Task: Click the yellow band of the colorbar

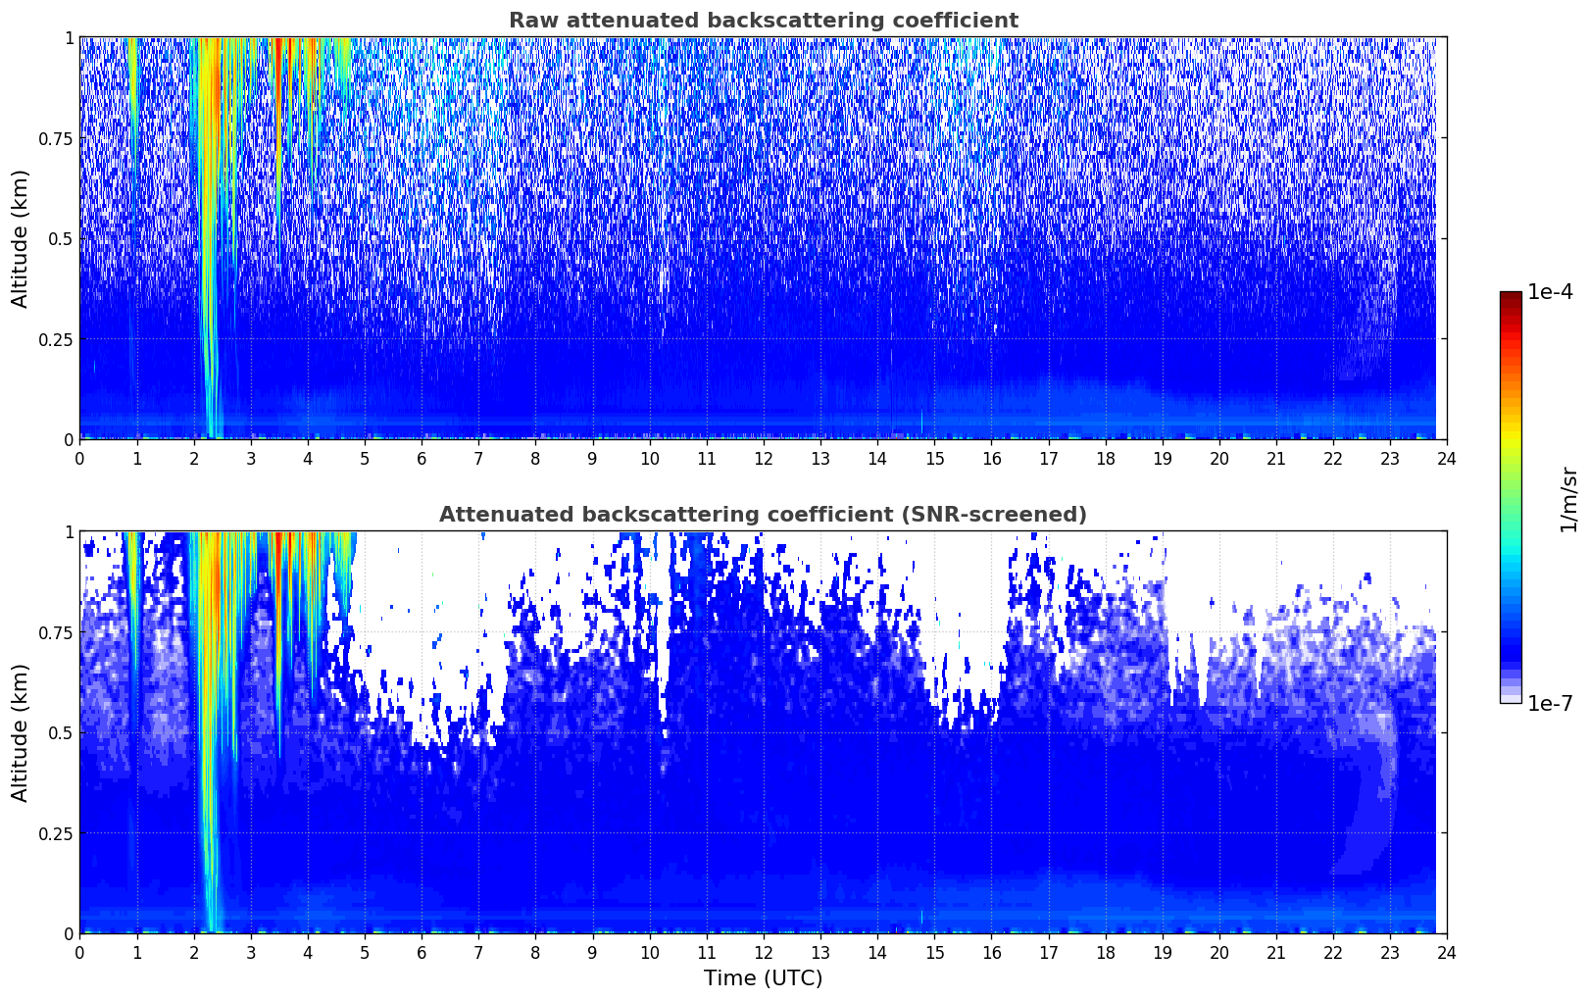Action: [1511, 431]
